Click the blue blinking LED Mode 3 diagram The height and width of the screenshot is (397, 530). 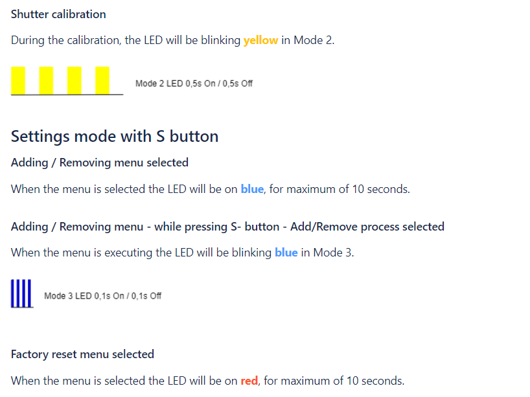(x=22, y=295)
